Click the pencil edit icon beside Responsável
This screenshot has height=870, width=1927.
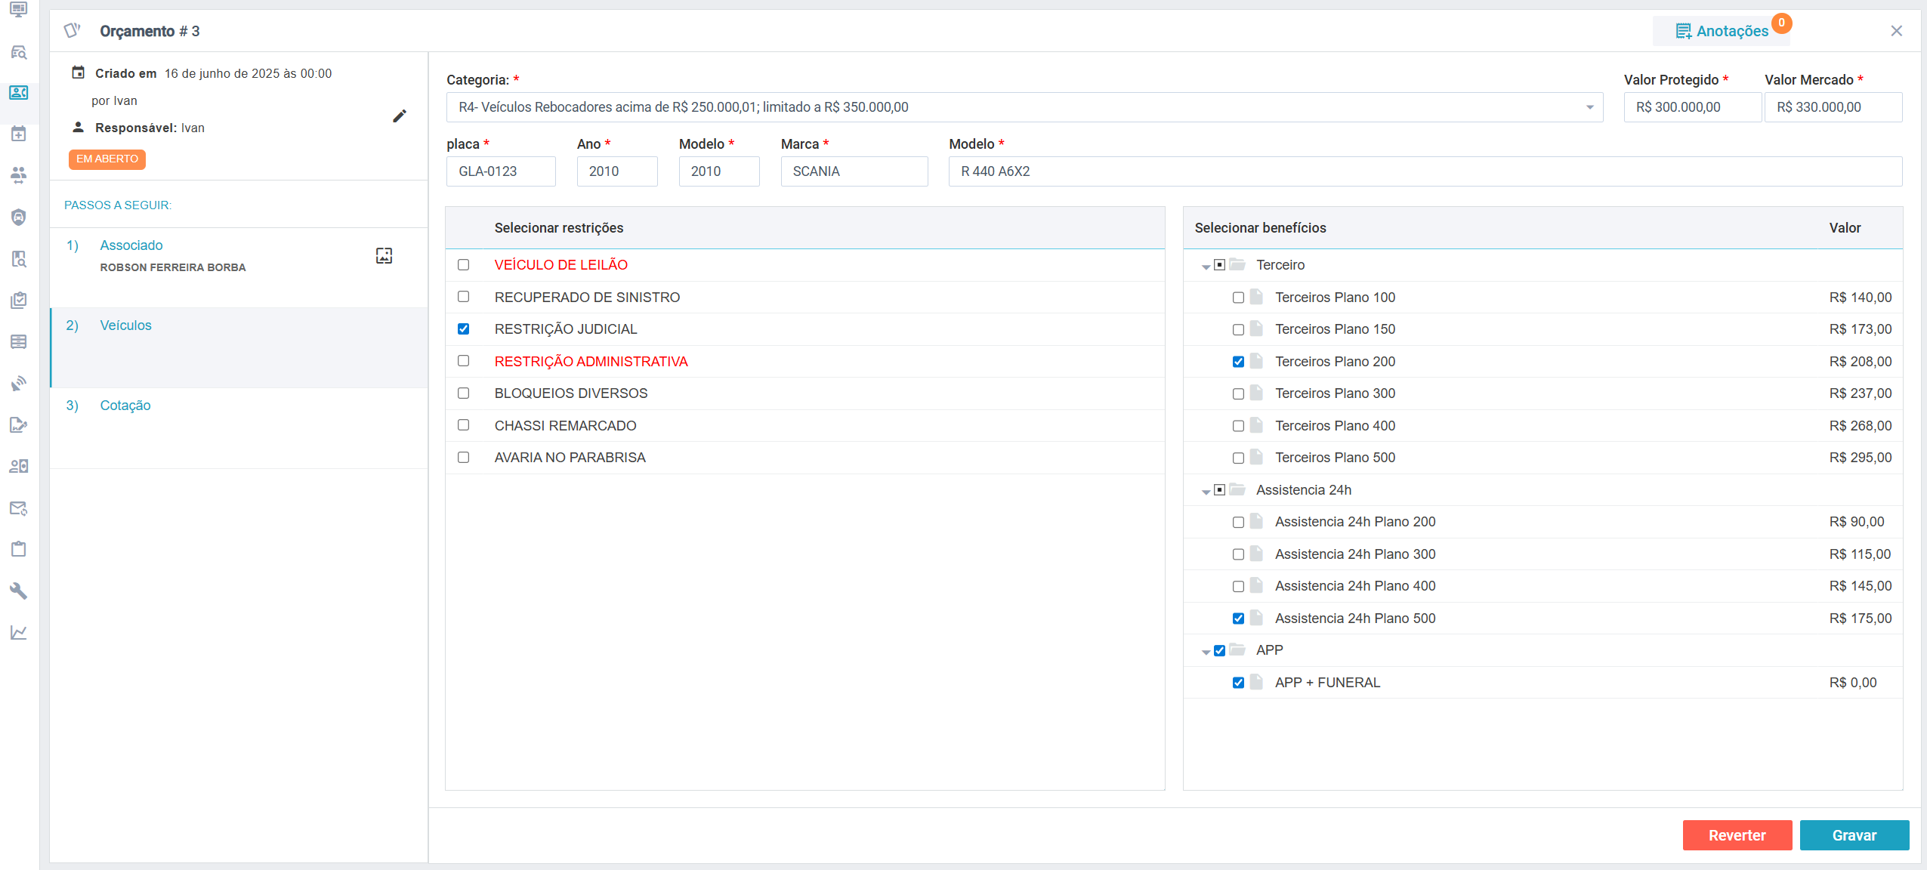point(400,116)
